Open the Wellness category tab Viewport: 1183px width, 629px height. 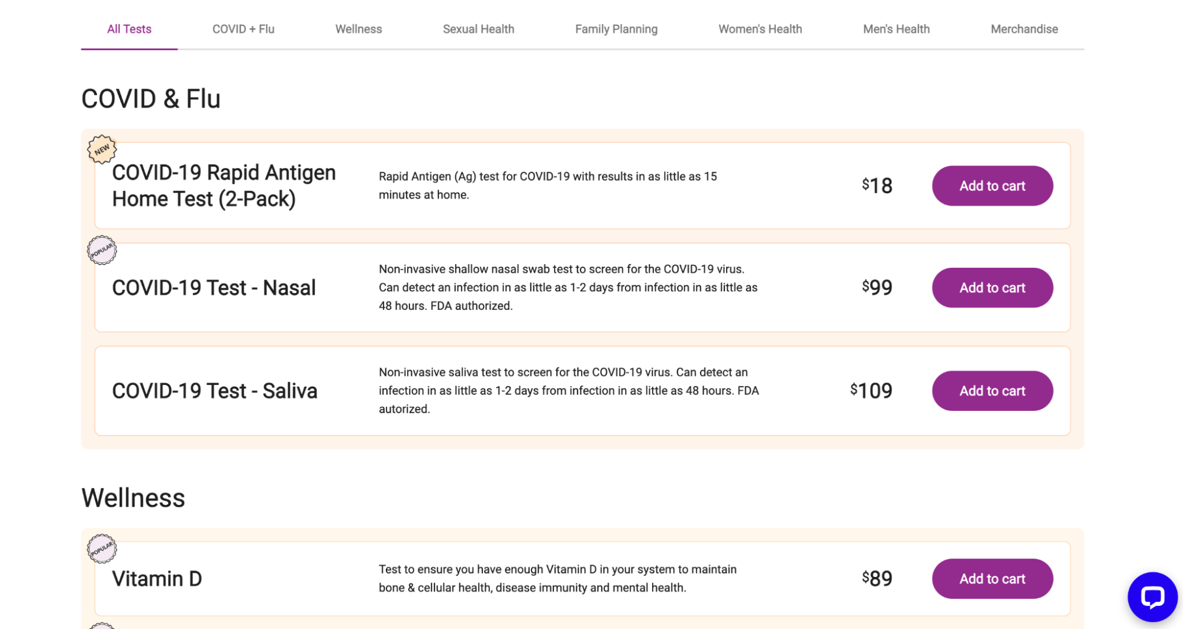pos(358,28)
